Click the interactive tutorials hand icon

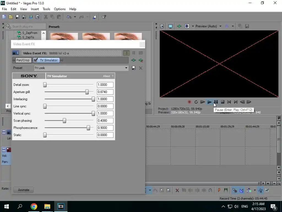click(95, 17)
